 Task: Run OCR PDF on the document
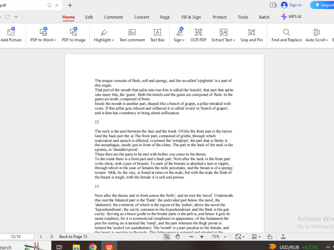pos(198,35)
